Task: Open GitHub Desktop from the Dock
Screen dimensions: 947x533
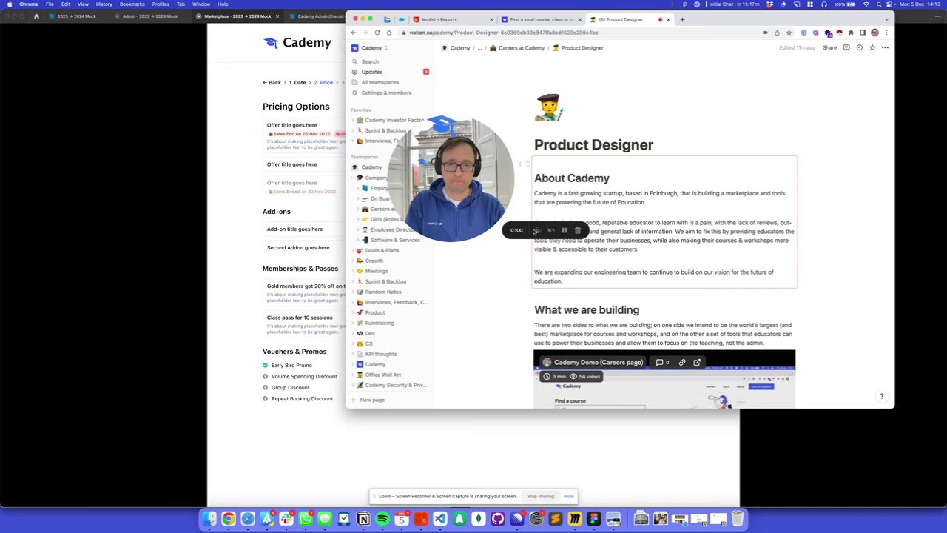Action: click(498, 519)
